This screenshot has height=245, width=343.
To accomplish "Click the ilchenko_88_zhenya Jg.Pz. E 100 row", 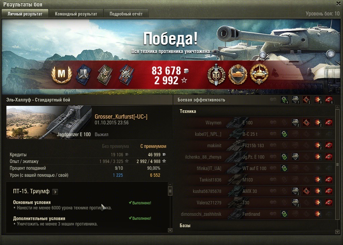I will [256, 157].
